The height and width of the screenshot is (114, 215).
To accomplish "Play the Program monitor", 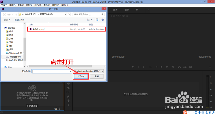I will pos(162,67).
